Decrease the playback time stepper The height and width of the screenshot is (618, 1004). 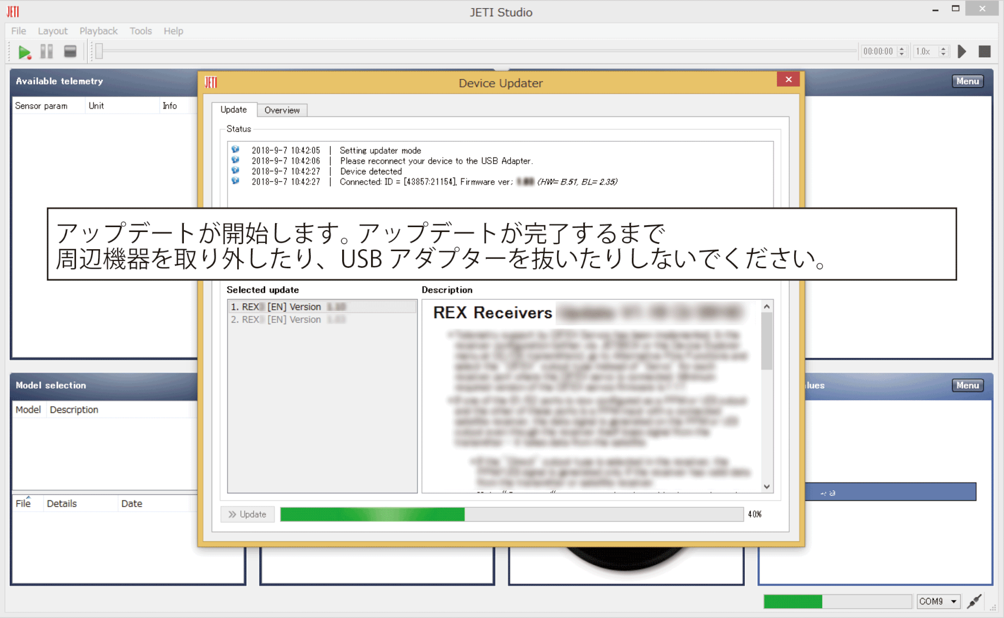[x=902, y=54]
